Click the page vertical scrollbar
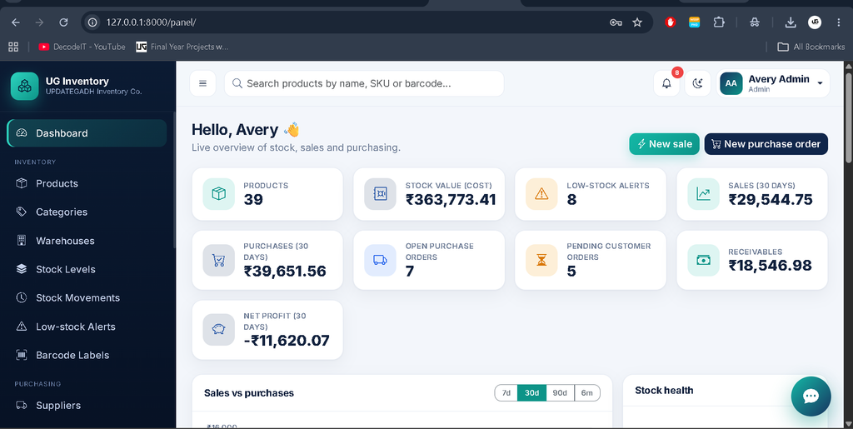 (x=849, y=117)
